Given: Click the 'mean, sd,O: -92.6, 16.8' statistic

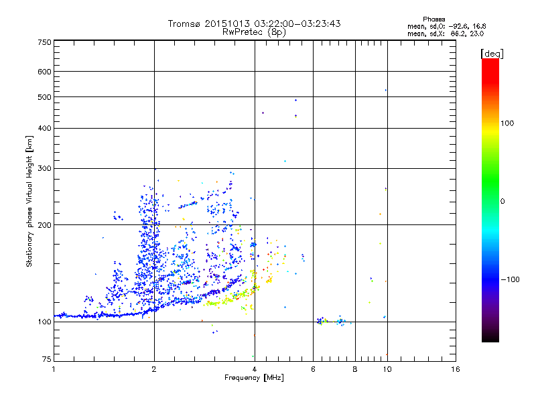Looking at the screenshot, I should (x=446, y=26).
